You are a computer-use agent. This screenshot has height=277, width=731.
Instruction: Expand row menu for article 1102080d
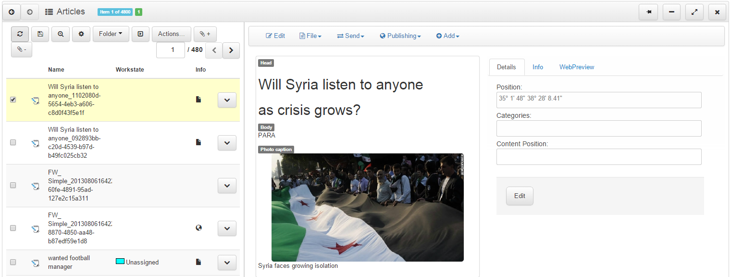tap(227, 100)
